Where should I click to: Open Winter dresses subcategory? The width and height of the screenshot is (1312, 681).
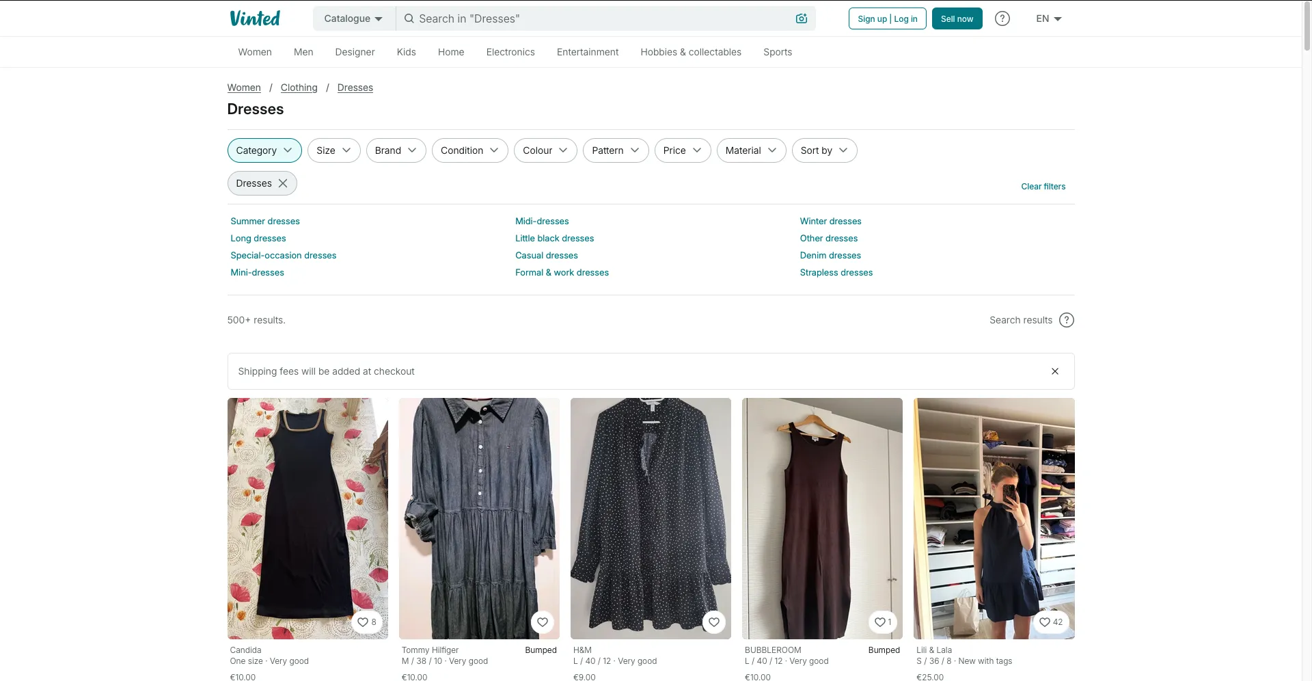click(x=830, y=222)
